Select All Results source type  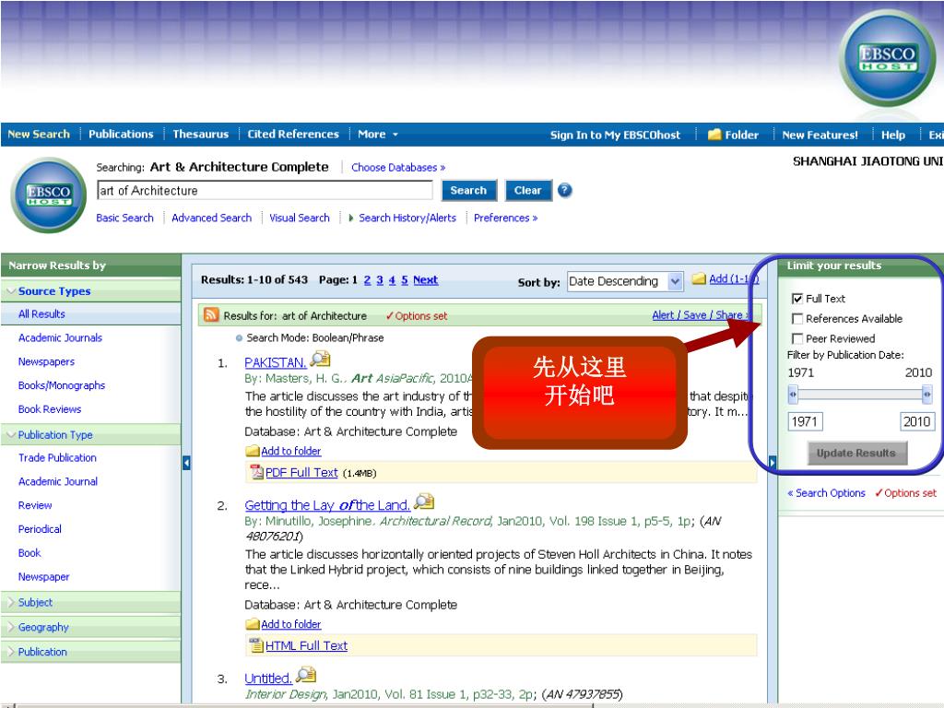41,313
